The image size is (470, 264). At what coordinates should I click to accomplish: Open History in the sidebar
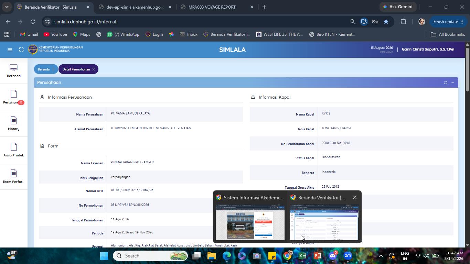pos(14,124)
